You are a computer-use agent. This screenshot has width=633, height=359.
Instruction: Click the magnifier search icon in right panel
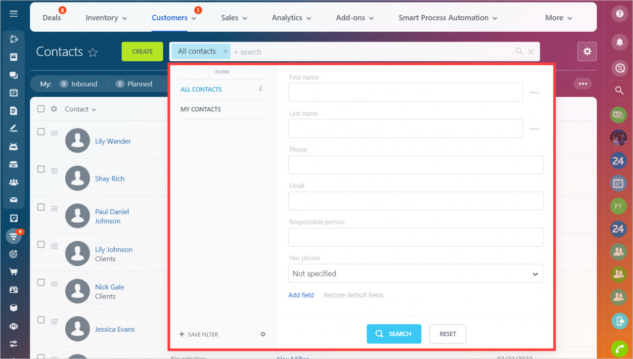pos(619,90)
